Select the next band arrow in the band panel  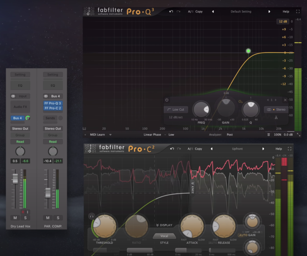click(x=276, y=100)
